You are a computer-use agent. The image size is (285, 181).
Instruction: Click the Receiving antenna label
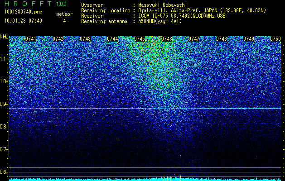104,21
